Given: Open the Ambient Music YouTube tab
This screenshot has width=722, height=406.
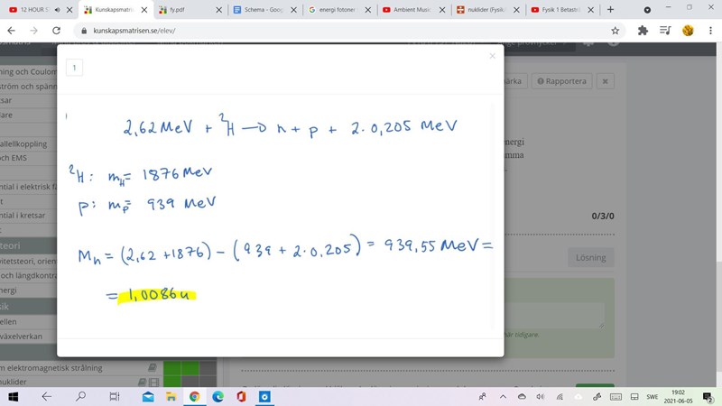Looking at the screenshot, I should [x=411, y=9].
